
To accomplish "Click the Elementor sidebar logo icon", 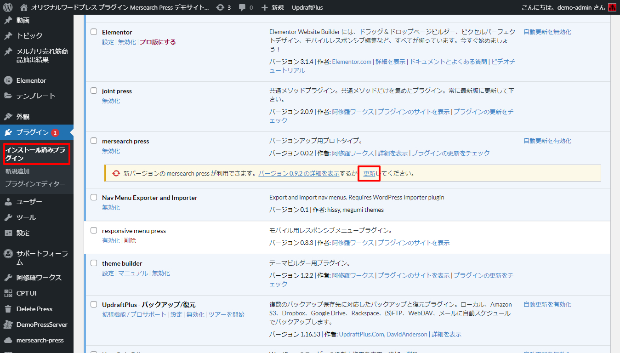I will click(x=8, y=80).
